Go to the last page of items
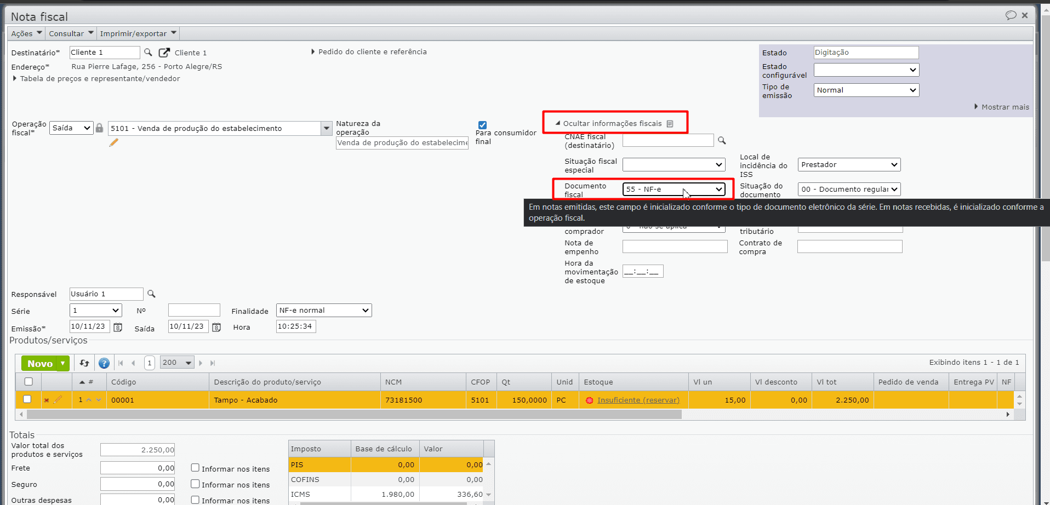The image size is (1050, 505). (x=213, y=363)
